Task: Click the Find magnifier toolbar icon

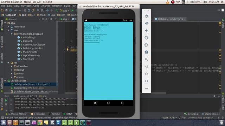Action: (x=38, y=10)
